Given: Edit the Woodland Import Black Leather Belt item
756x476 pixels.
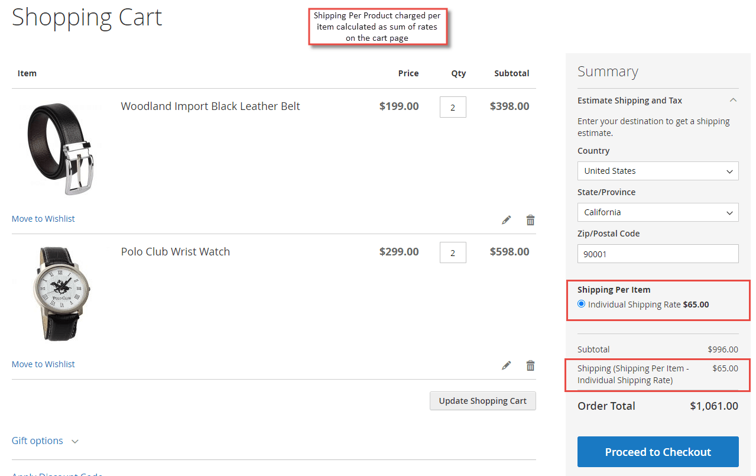Looking at the screenshot, I should tap(506, 220).
